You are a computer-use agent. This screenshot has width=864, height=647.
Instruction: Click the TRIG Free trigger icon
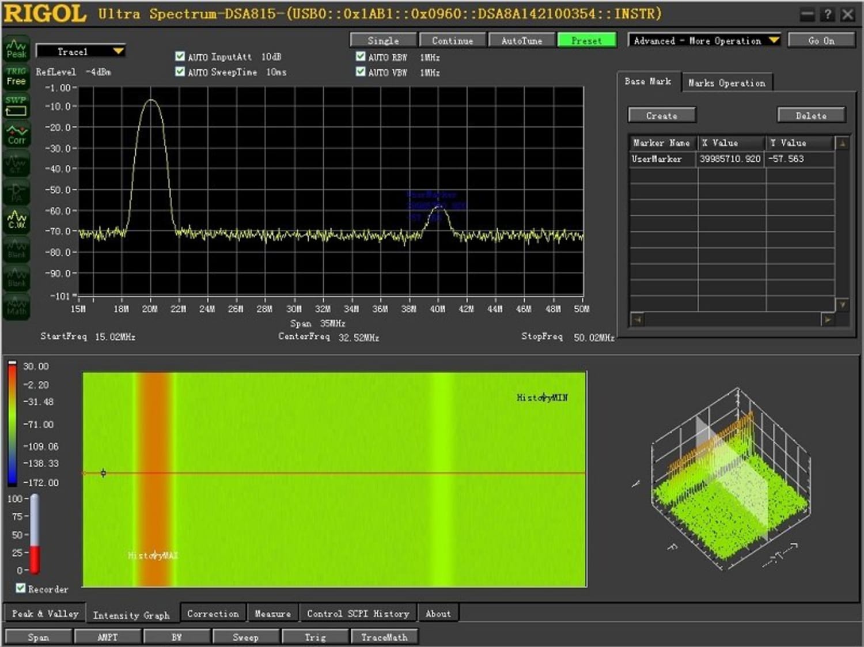tap(16, 75)
